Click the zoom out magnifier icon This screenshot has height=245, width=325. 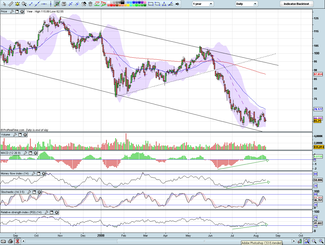point(314,241)
